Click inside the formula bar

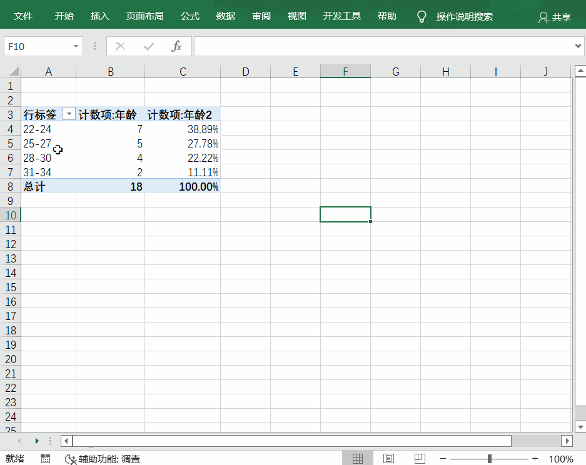point(384,46)
